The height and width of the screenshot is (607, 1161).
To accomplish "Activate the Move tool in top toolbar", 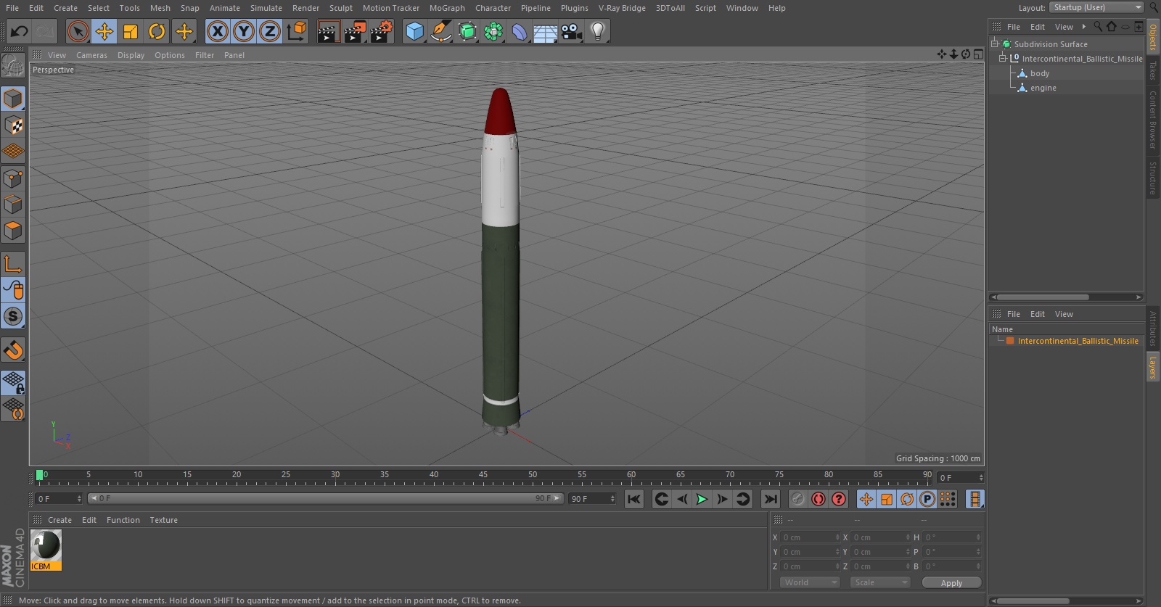I will tap(104, 31).
